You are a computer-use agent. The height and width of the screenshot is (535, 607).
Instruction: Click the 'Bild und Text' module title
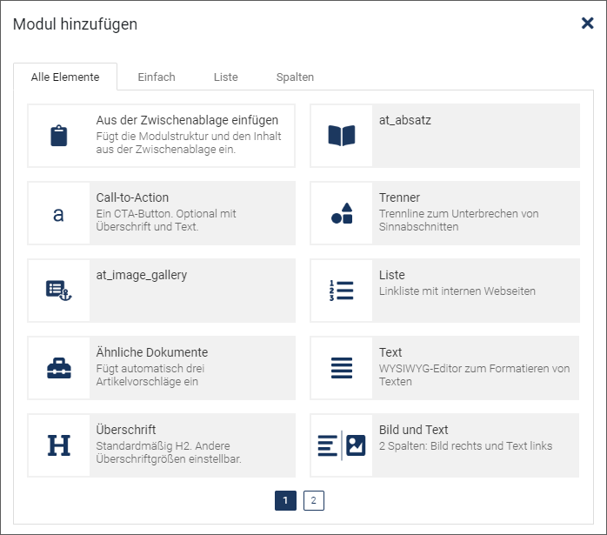[x=413, y=430]
